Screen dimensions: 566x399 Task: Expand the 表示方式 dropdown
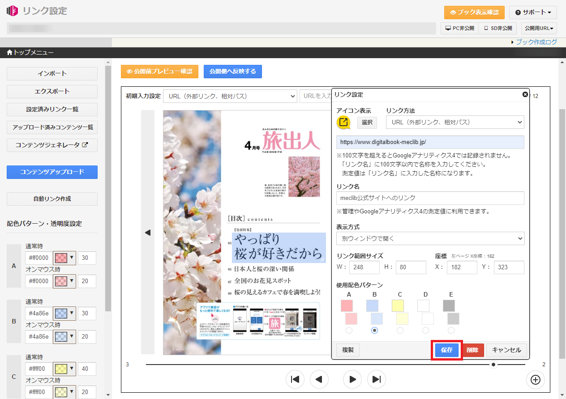(x=430, y=238)
